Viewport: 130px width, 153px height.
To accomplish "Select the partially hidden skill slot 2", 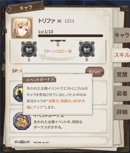I will [x=58, y=41].
